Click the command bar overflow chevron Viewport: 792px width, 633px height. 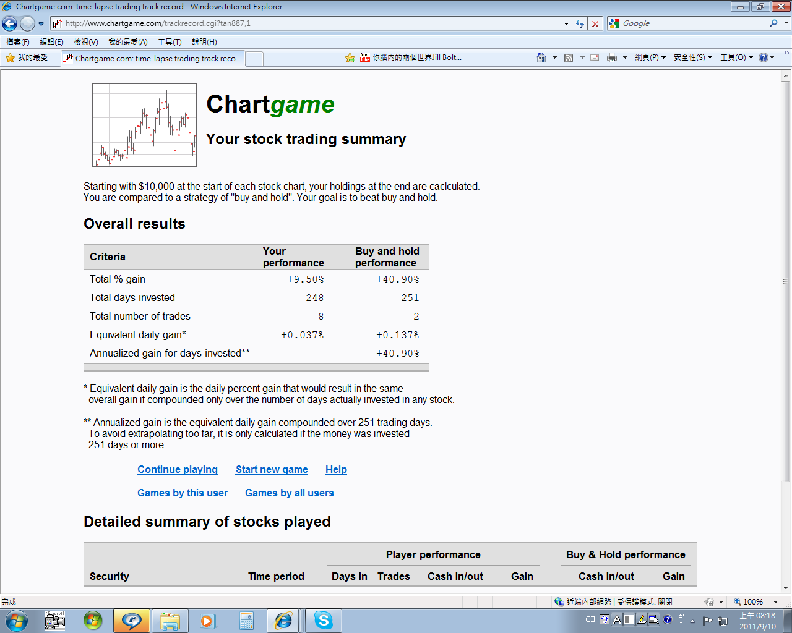tap(786, 54)
